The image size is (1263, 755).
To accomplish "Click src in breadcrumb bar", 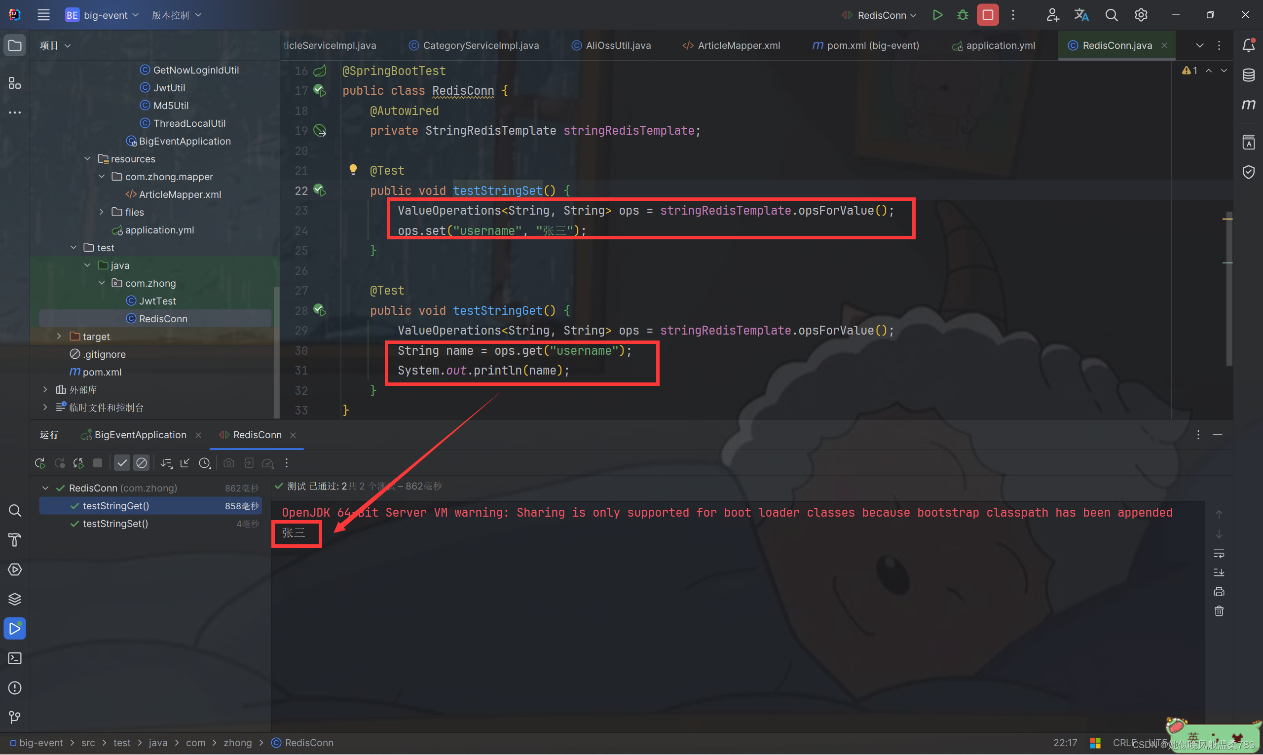I will tap(88, 743).
